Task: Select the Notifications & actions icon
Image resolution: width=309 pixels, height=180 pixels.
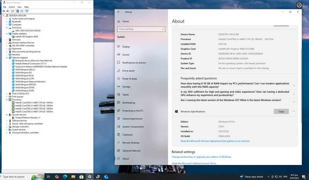Action: click(x=119, y=62)
